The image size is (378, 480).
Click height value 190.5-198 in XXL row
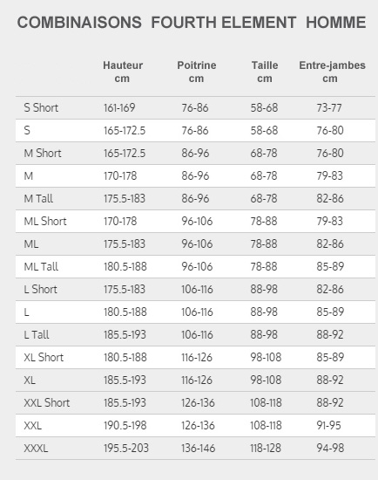(x=125, y=426)
